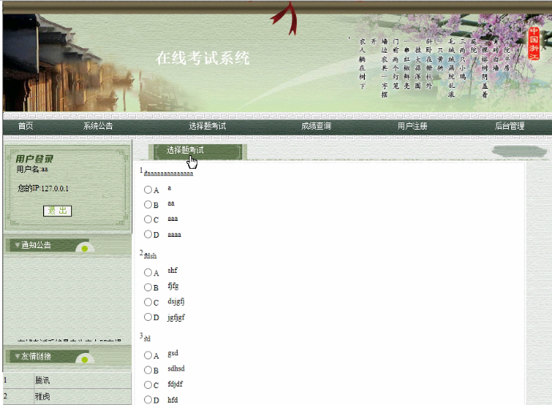Select option B 'aa' for question 1

point(148,205)
